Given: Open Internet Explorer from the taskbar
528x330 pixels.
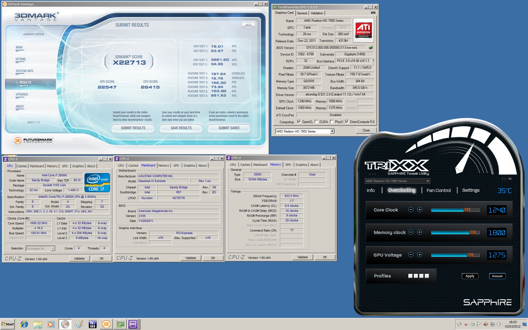Looking at the screenshot, I should [24, 324].
